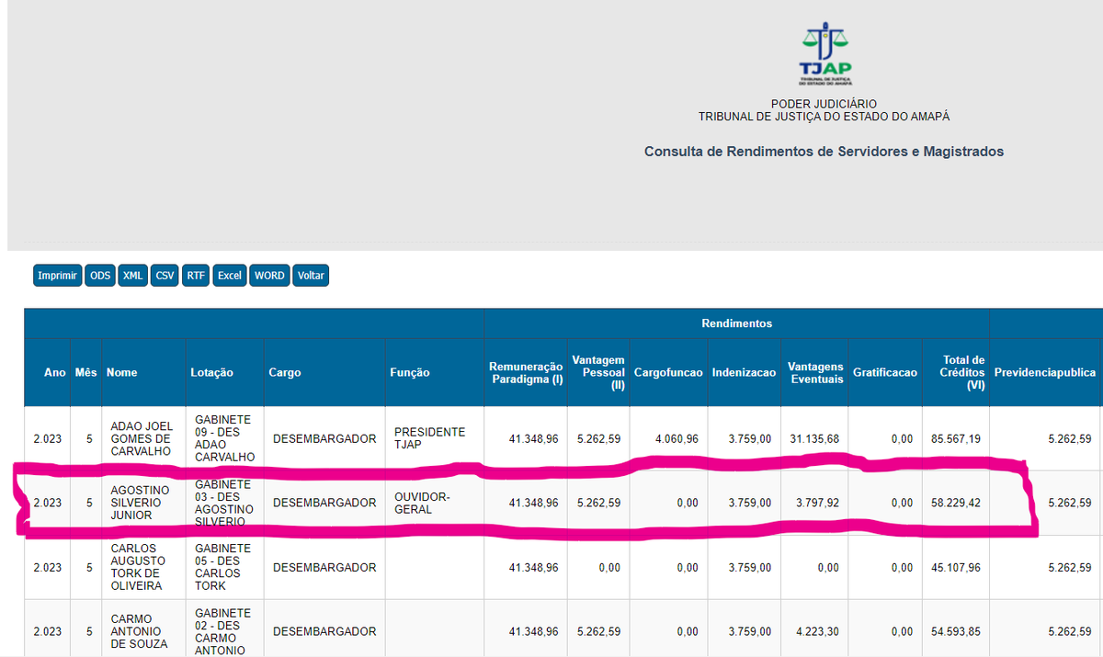
Task: Click total credits value 85.567,19
Action: pos(956,439)
